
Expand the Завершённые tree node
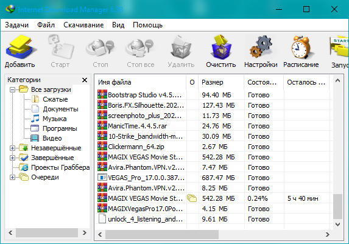[x=12, y=158]
